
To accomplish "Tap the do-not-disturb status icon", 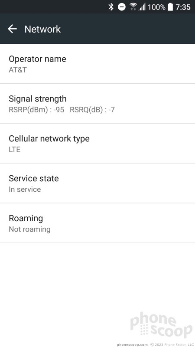I will coord(122,7).
